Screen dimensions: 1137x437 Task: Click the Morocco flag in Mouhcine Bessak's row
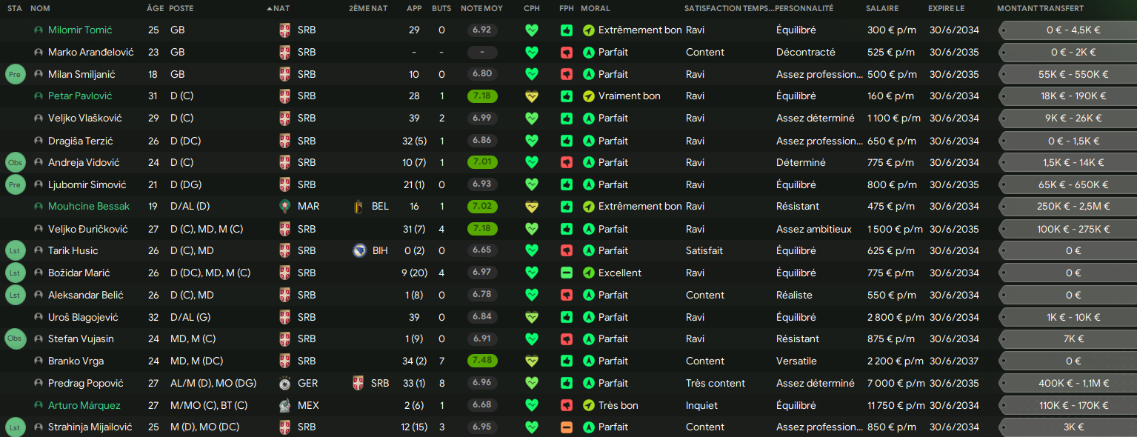(x=285, y=206)
